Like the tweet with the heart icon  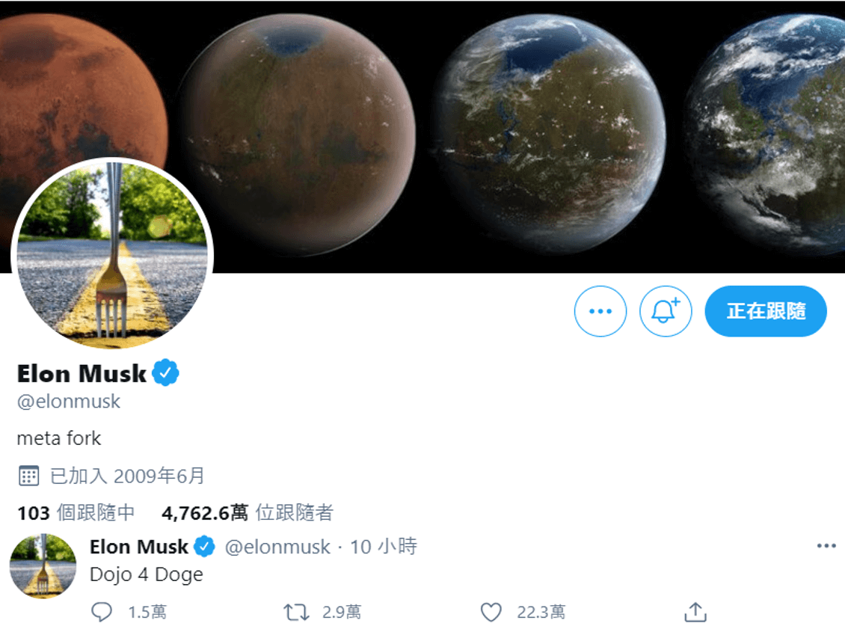[x=491, y=613]
